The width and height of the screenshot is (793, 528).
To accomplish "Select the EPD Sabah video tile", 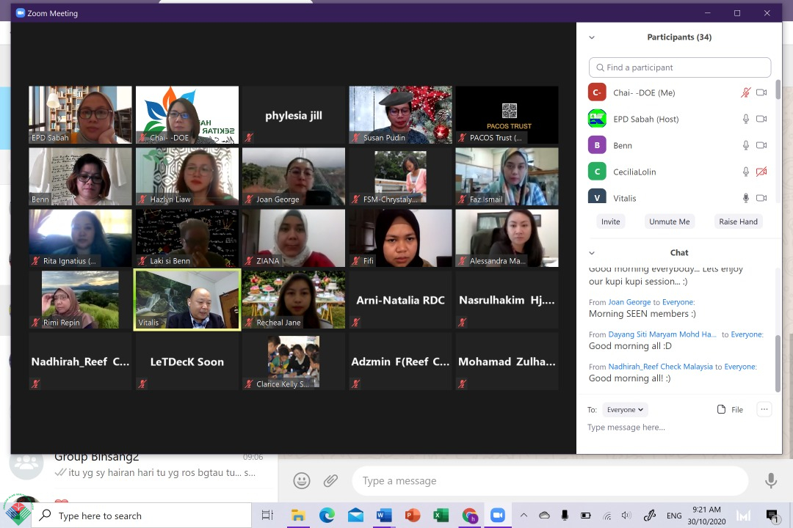I will [x=81, y=114].
